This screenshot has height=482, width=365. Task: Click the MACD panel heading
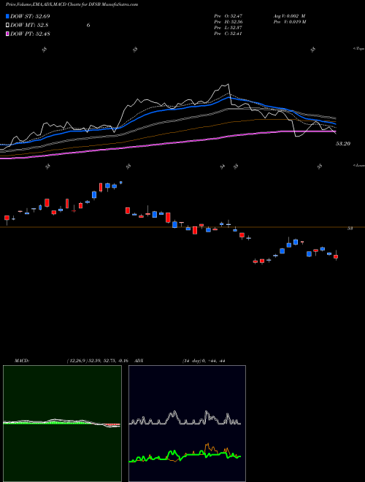click(21, 361)
